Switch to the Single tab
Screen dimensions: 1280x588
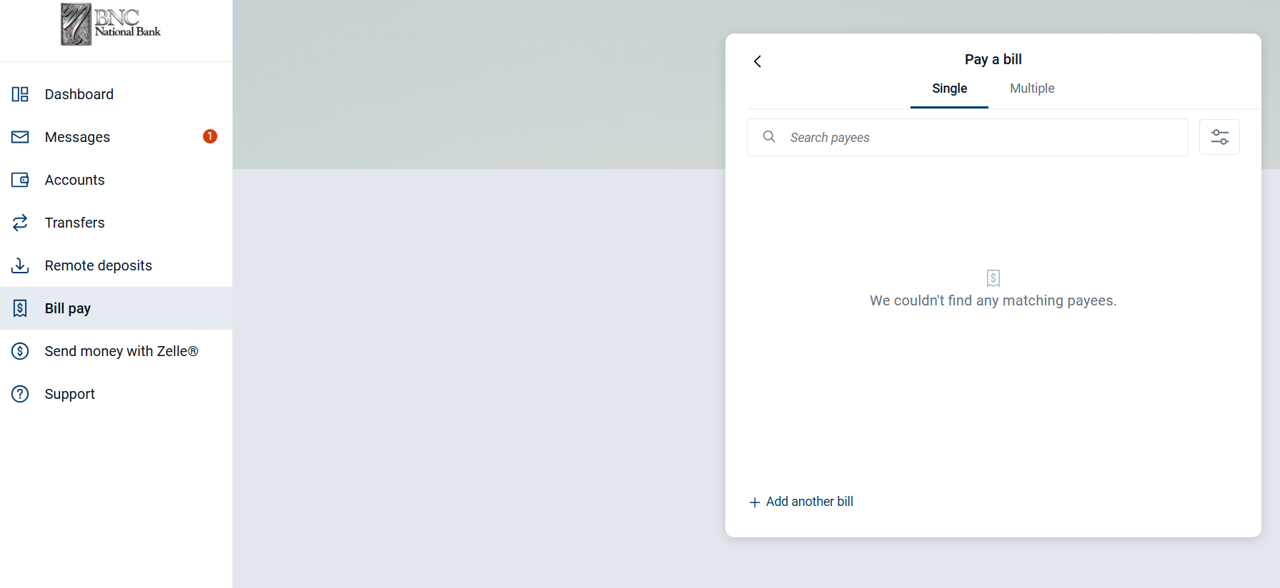click(949, 88)
